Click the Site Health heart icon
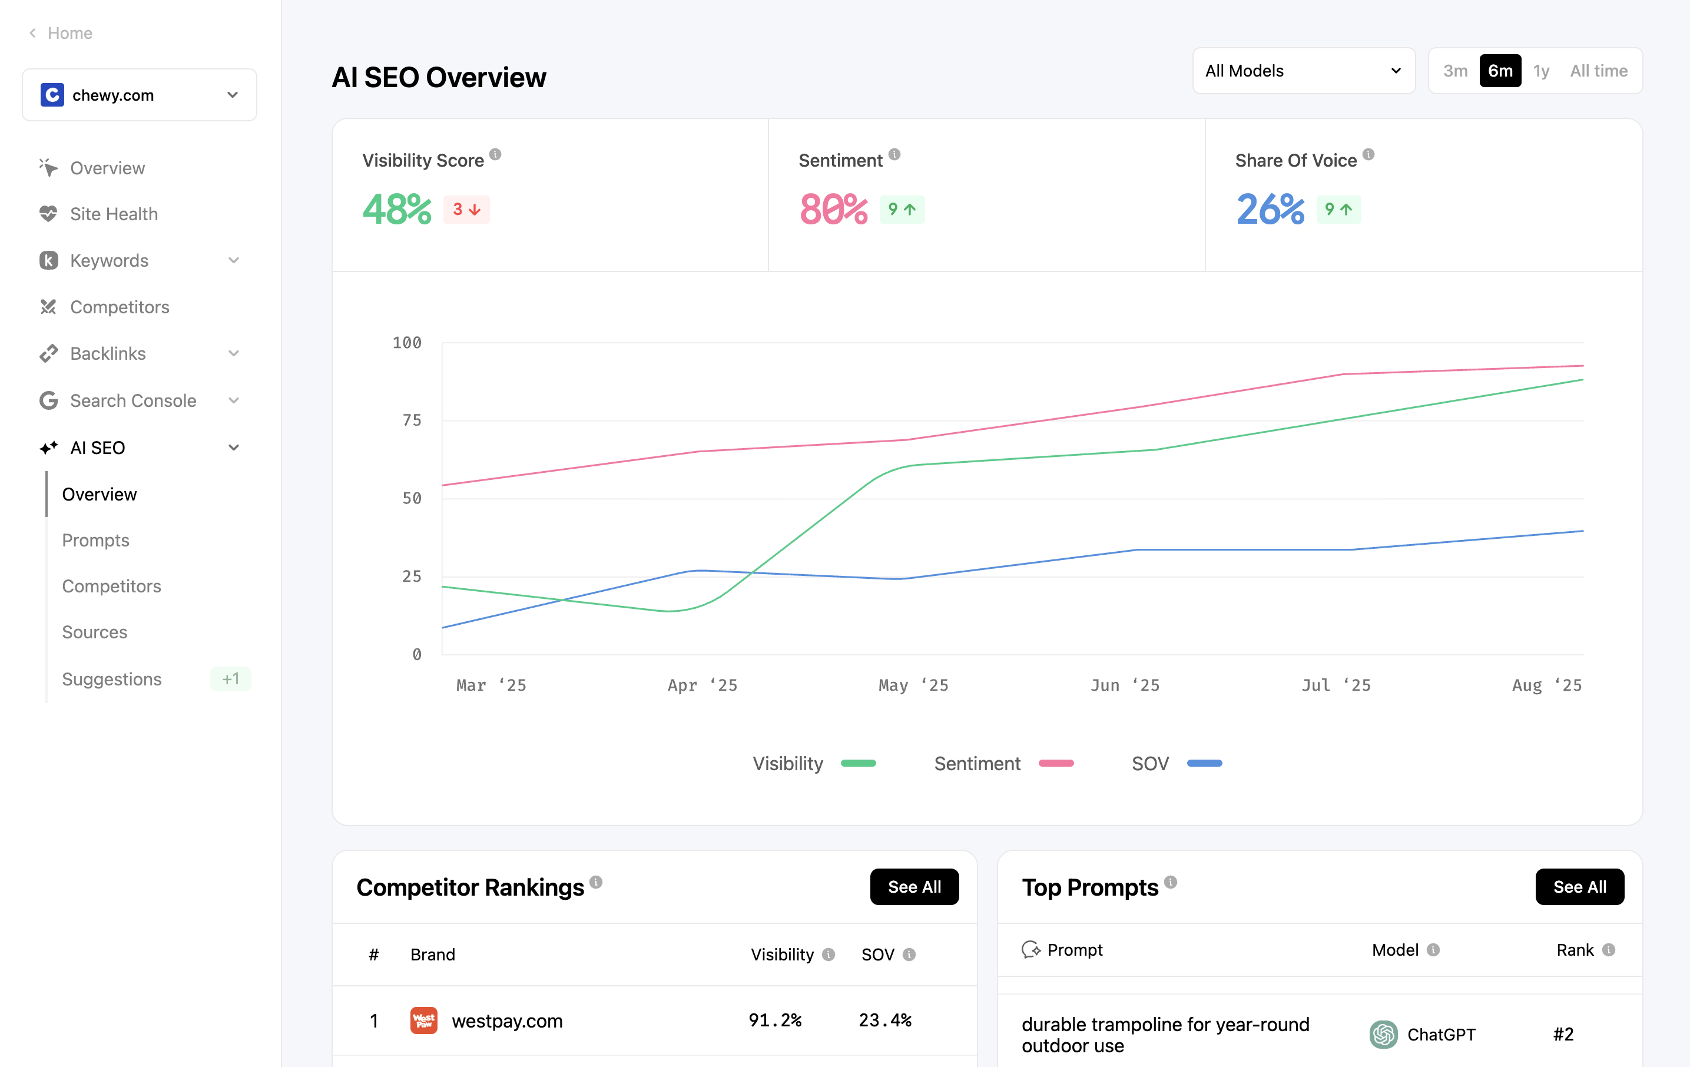 click(48, 214)
